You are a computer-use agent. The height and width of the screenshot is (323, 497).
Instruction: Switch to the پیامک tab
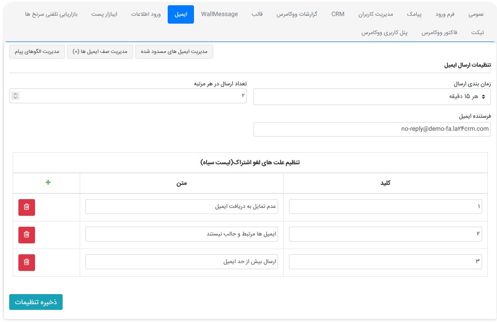pos(414,14)
